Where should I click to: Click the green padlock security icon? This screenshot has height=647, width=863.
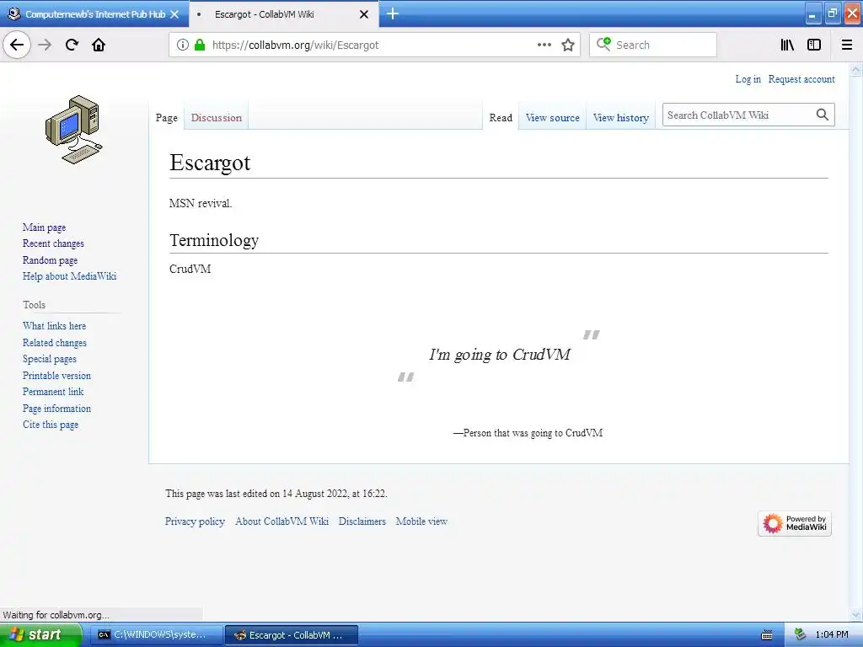(x=200, y=45)
